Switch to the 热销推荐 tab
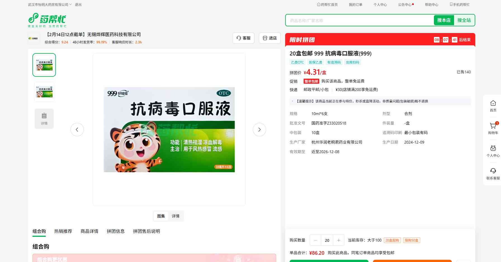This screenshot has width=501, height=262. point(63,231)
